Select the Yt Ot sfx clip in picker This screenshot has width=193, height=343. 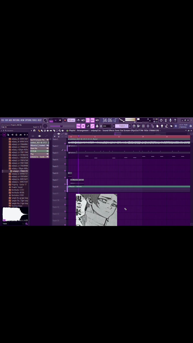point(39,151)
